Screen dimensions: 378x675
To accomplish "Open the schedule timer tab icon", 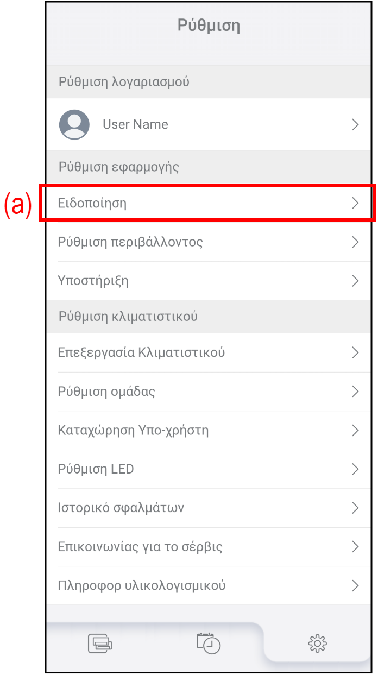I will 209,642.
